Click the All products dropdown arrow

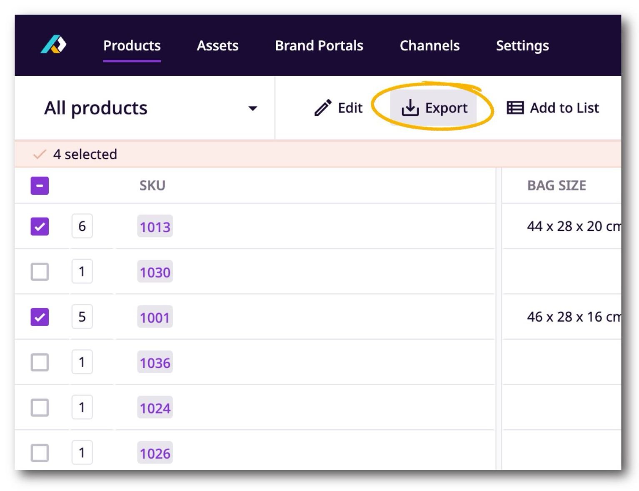[x=253, y=108]
